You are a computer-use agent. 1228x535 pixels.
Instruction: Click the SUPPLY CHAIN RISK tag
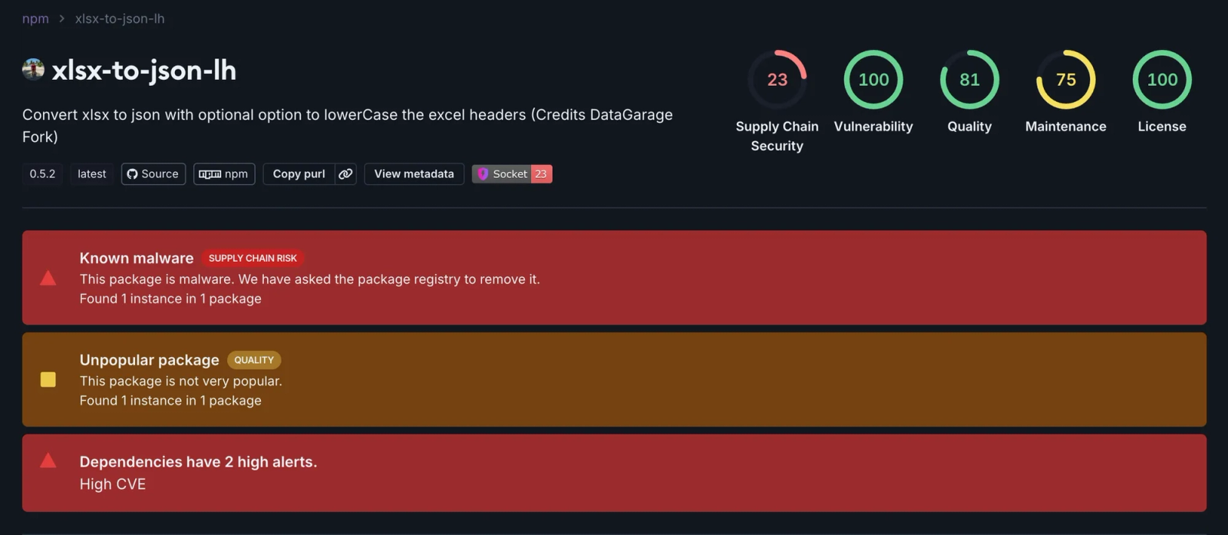253,259
